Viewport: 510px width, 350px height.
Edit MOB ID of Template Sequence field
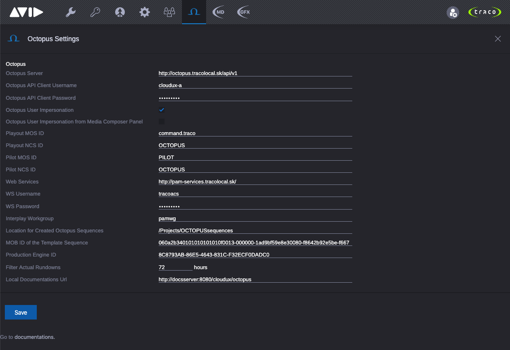click(x=255, y=243)
